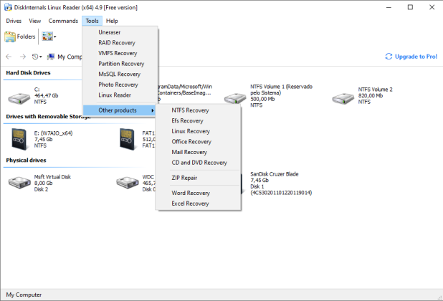Choose Photo Recovery menu entry
The image size is (443, 301).
tap(120, 85)
